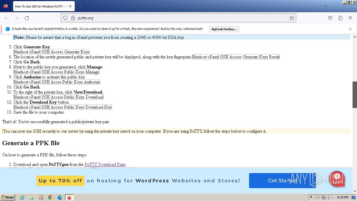Image resolution: width=357 pixels, height=201 pixels.
Task: Open the extensions puzzle icon
Action: 340,18
